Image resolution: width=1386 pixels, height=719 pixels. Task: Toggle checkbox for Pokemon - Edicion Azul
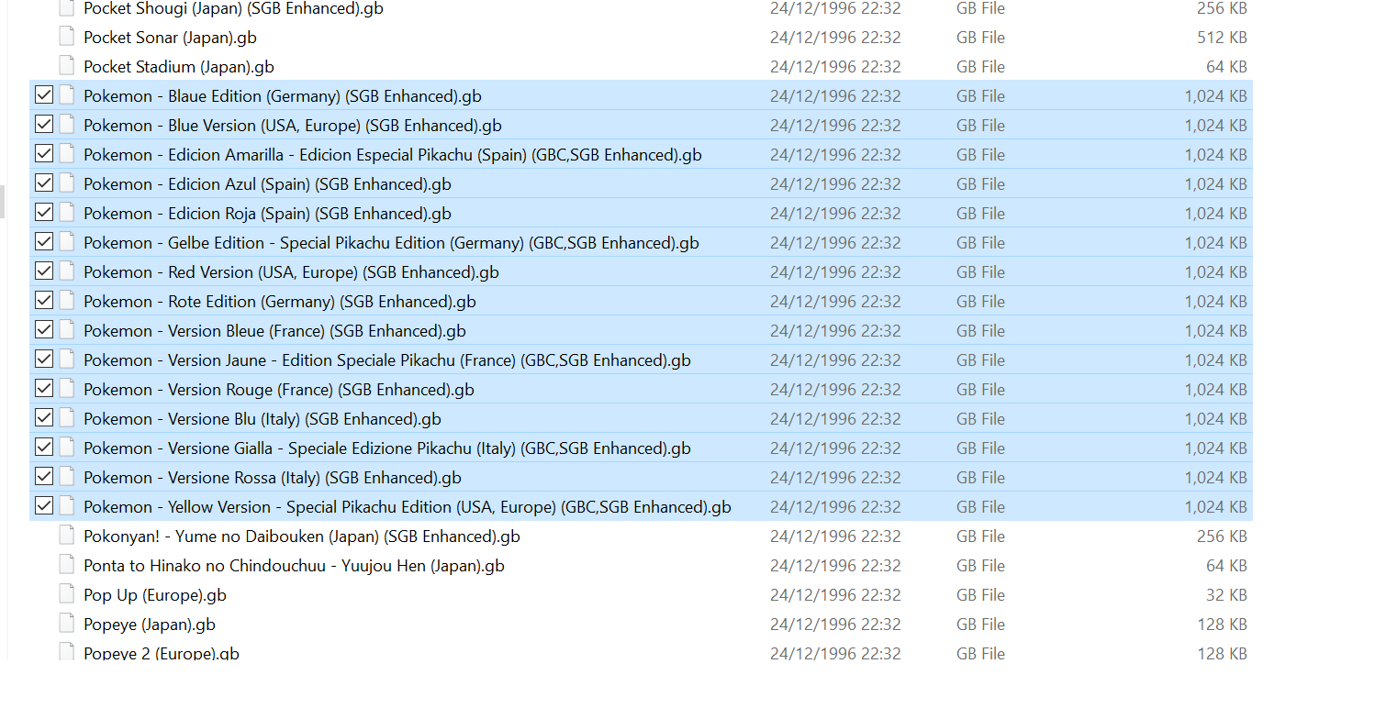point(43,183)
